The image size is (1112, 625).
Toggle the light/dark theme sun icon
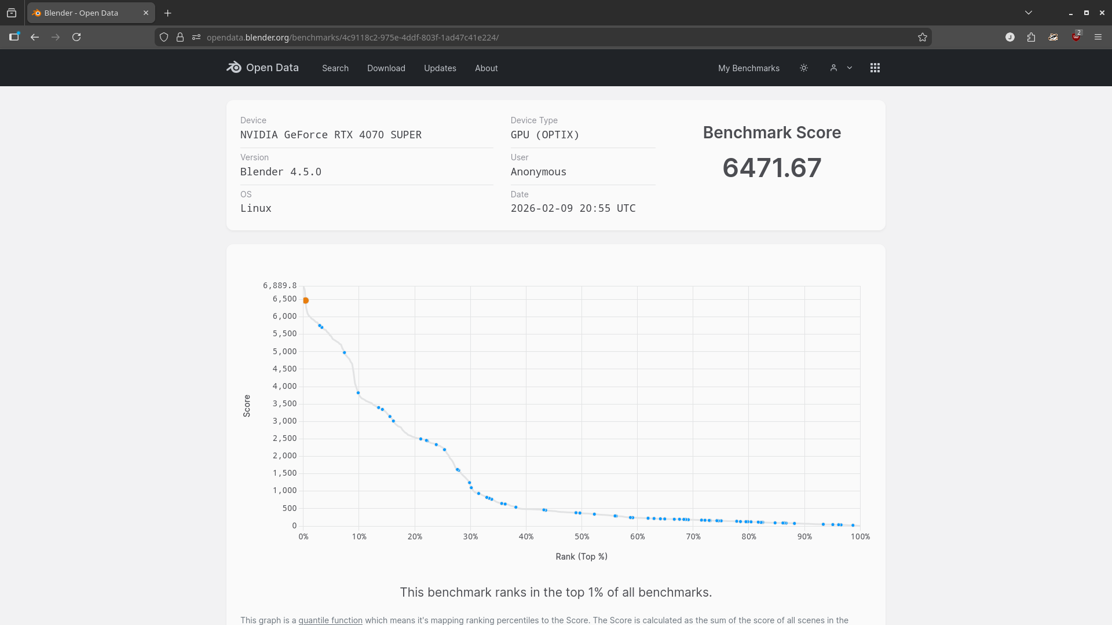click(x=804, y=68)
